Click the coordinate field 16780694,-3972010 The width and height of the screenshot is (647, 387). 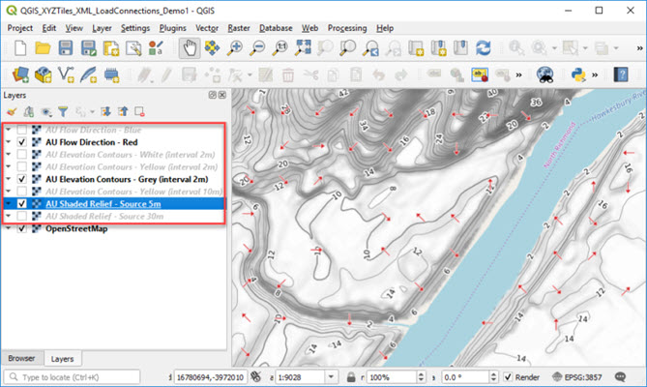tap(211, 377)
